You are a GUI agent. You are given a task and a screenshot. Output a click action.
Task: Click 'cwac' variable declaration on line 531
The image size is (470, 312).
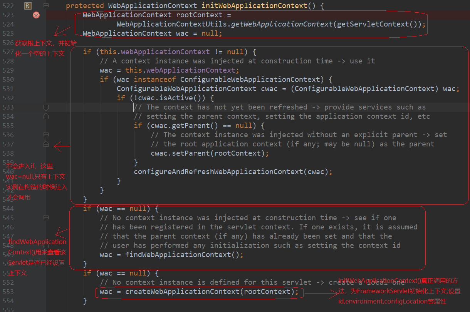(269, 89)
